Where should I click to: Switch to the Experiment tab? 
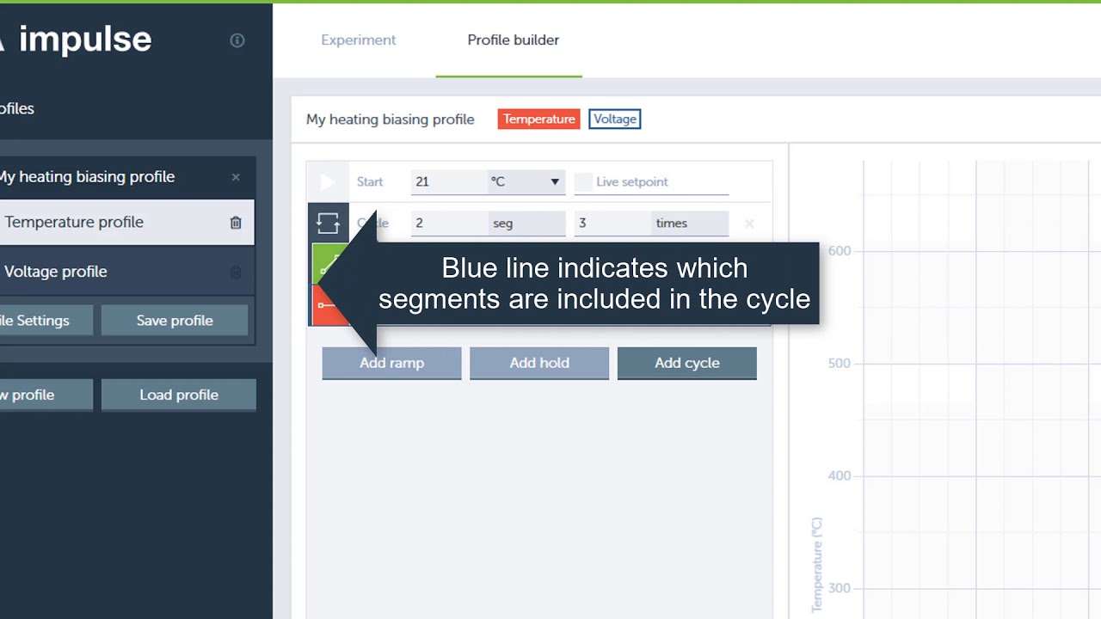pyautogui.click(x=358, y=40)
